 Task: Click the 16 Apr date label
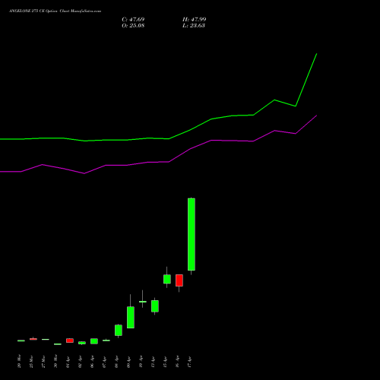pyautogui.click(x=177, y=362)
